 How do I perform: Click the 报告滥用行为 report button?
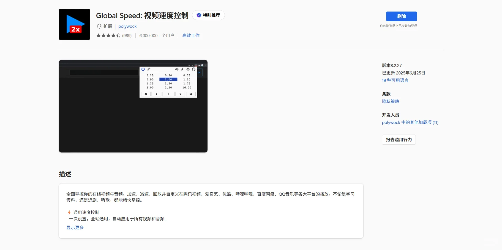pyautogui.click(x=399, y=140)
